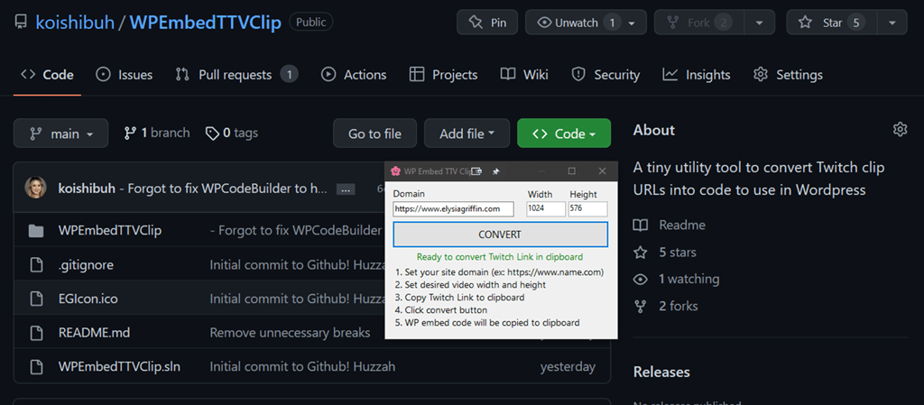The height and width of the screenshot is (405, 924).
Task: View the 0 tags link
Action: tap(232, 133)
